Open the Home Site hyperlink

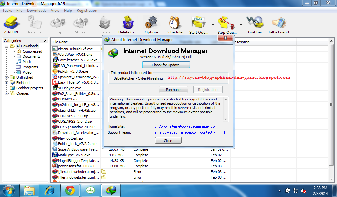pos(184,126)
